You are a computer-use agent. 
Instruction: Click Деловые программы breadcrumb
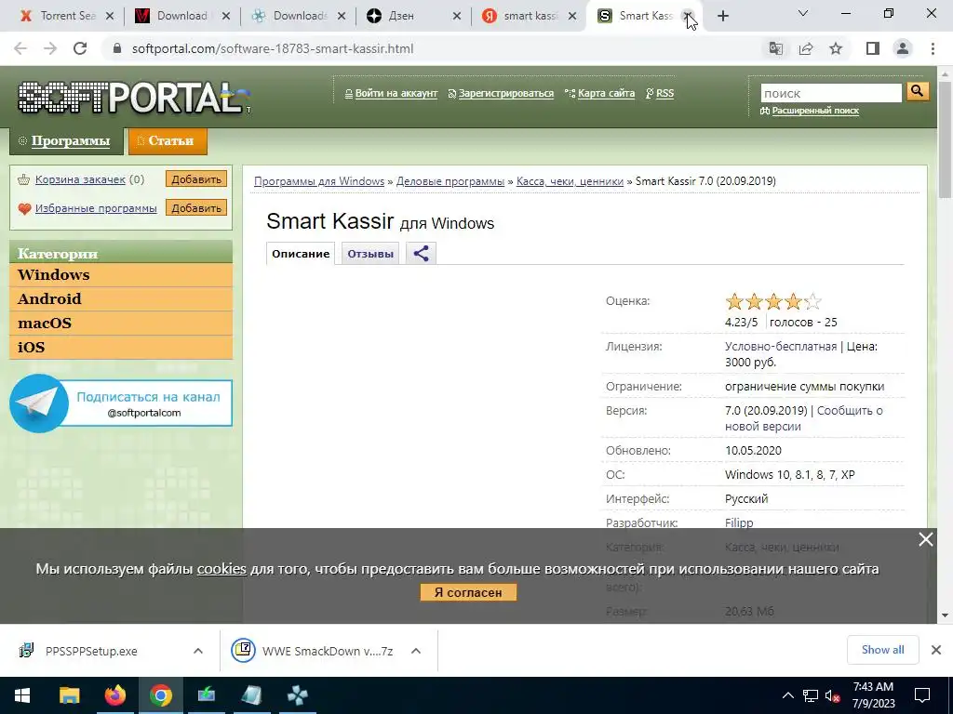(x=450, y=181)
